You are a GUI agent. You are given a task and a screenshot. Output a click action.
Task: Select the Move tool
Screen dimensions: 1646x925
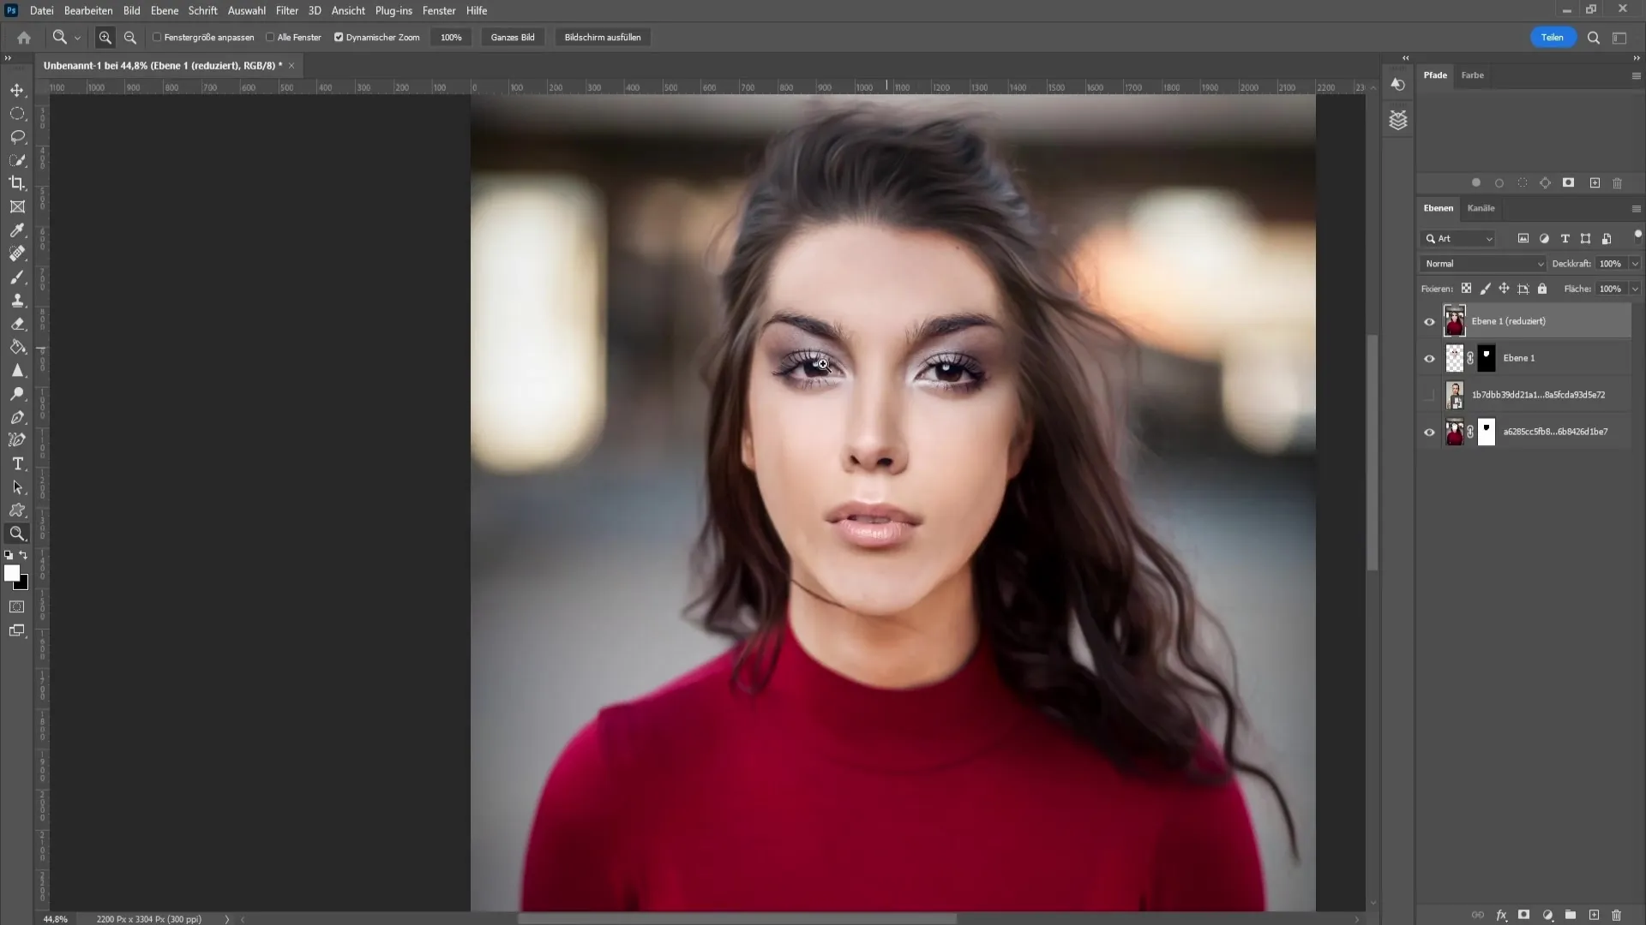(17, 89)
